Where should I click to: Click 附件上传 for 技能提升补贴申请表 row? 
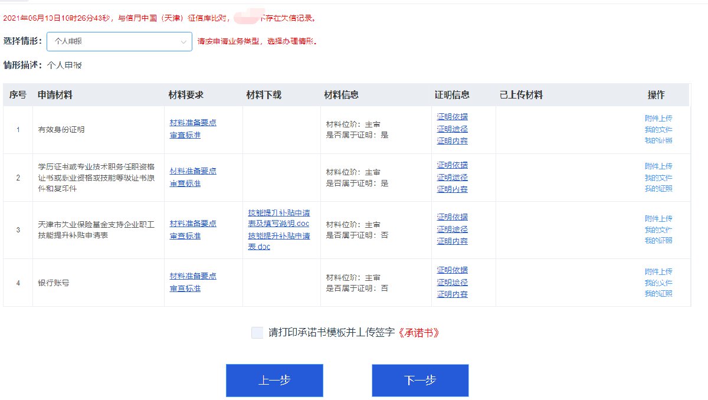(658, 218)
